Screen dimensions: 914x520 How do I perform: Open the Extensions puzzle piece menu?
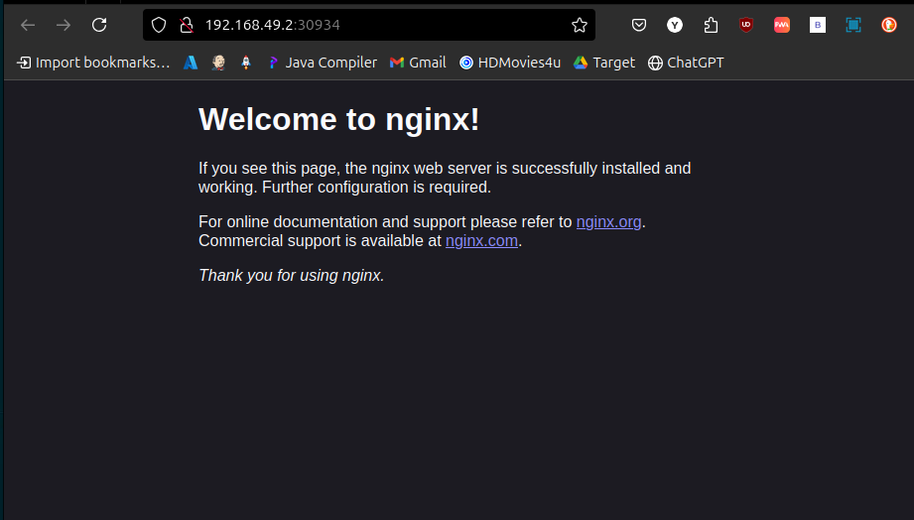tap(711, 25)
